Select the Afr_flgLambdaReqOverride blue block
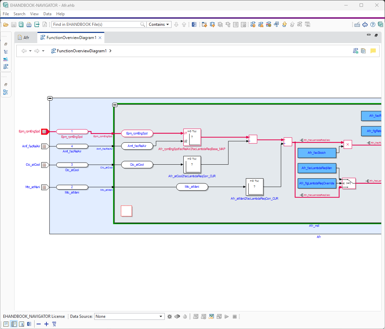Viewport: 385px width, 329px height. click(317, 183)
